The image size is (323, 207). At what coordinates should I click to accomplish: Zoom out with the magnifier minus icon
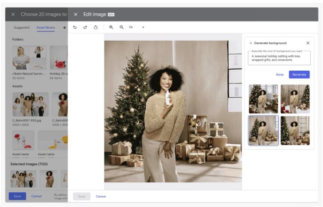122,27
